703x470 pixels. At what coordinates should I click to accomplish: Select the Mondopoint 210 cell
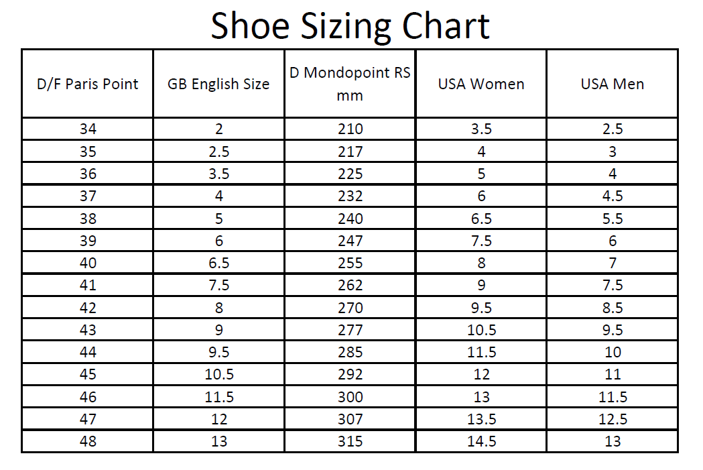350,129
